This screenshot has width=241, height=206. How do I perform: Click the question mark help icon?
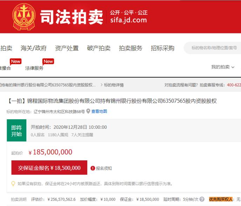click(x=202, y=199)
